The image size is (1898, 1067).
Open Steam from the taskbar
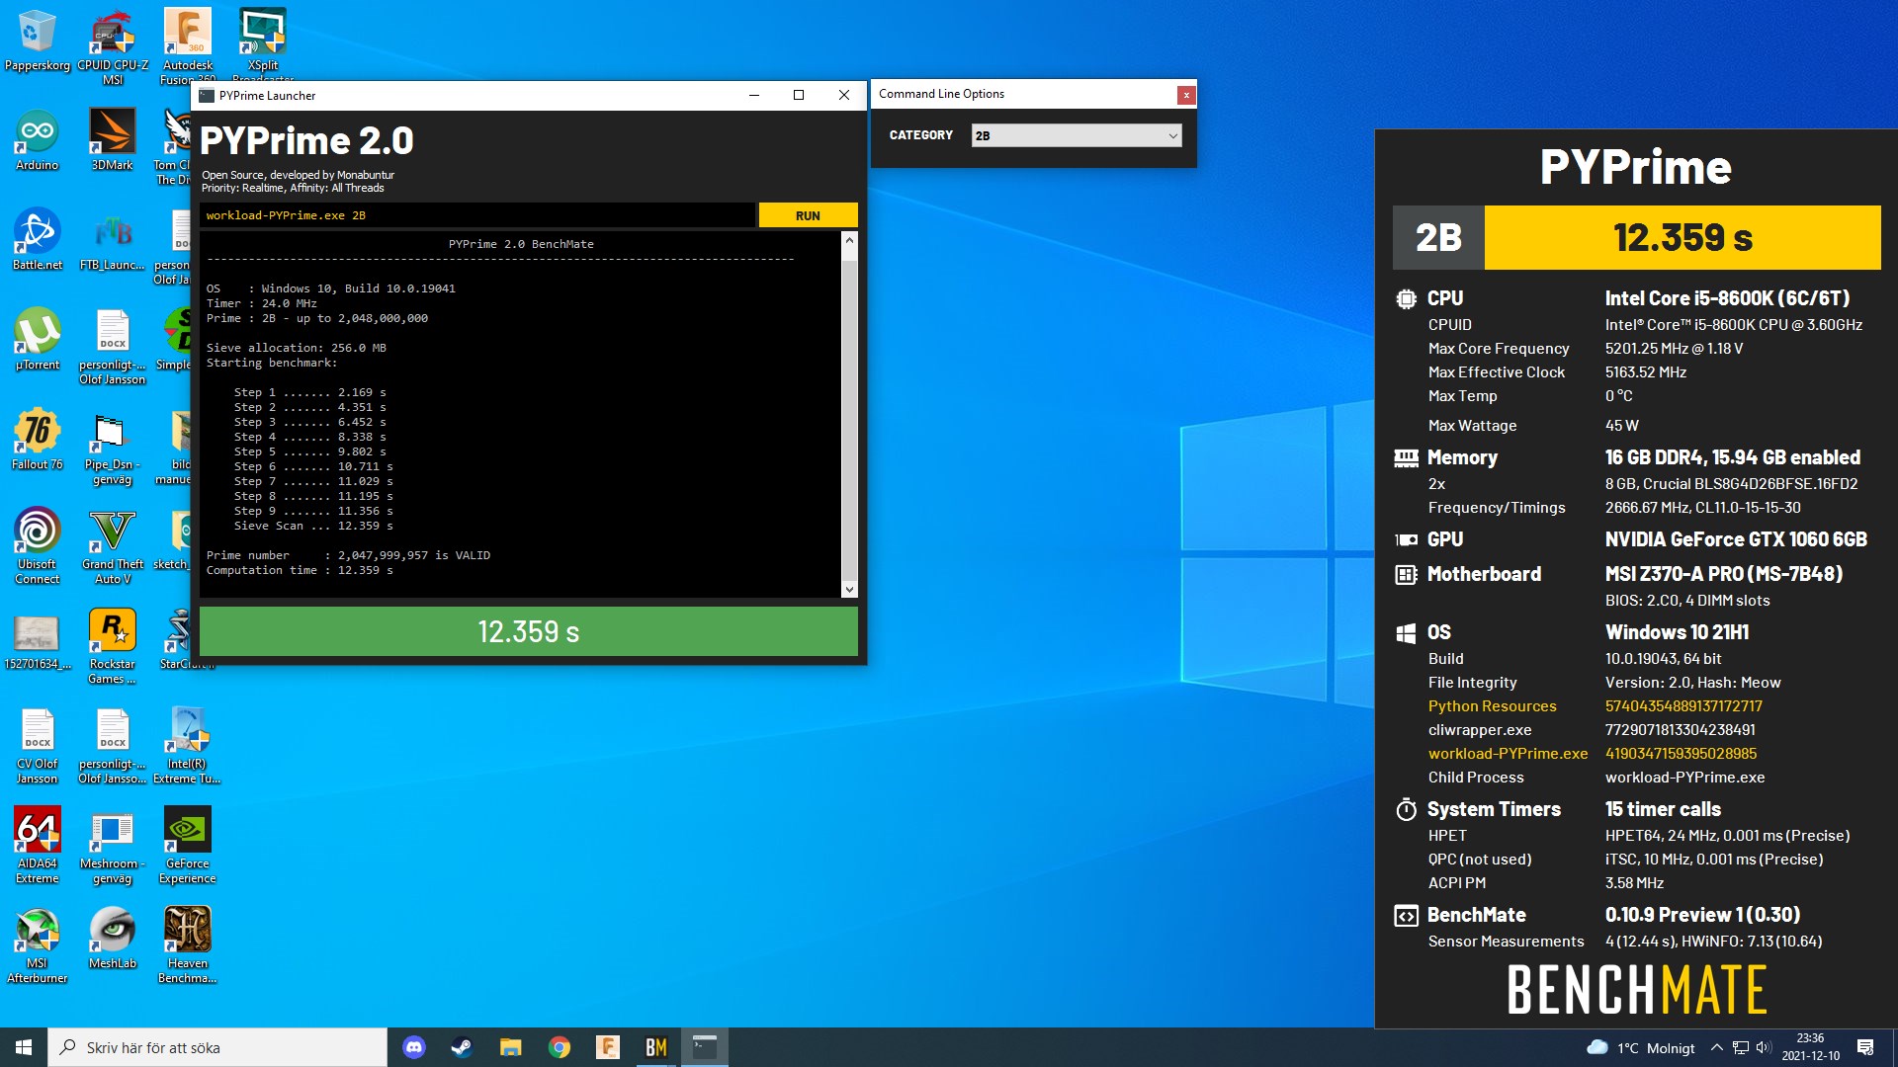coord(462,1047)
